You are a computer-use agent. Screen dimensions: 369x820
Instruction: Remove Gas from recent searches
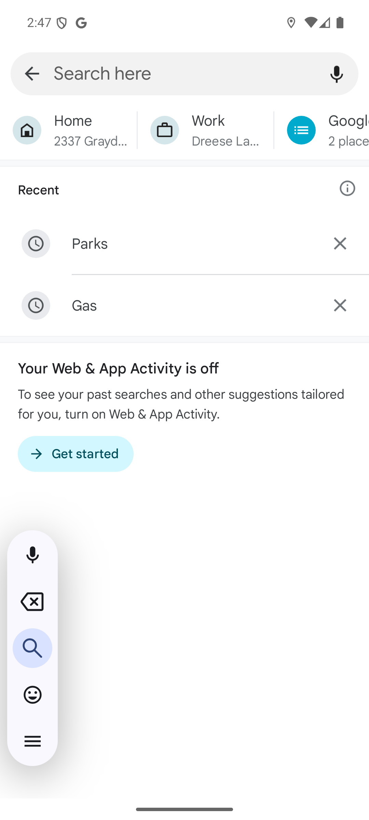click(x=340, y=305)
